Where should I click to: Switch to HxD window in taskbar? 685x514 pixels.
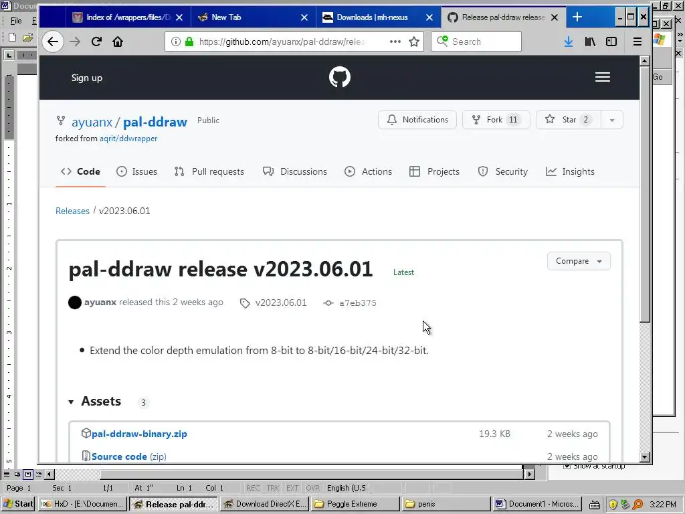(x=82, y=504)
